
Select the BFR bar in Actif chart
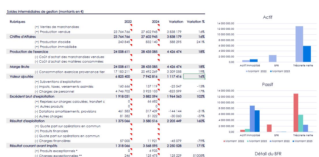coord(273,58)
